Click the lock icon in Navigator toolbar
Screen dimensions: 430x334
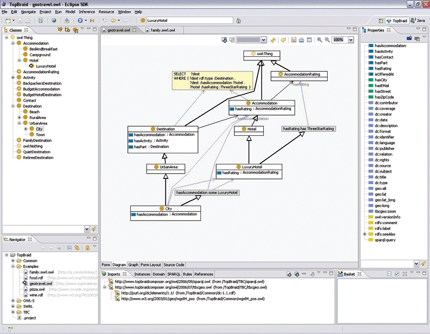(87, 247)
